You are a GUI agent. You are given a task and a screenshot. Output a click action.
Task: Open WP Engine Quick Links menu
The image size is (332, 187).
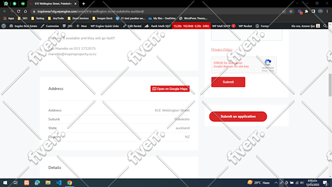104,26
